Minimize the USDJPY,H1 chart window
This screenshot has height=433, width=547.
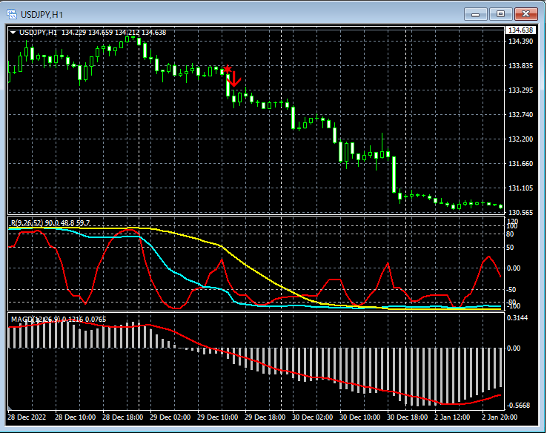coord(475,14)
